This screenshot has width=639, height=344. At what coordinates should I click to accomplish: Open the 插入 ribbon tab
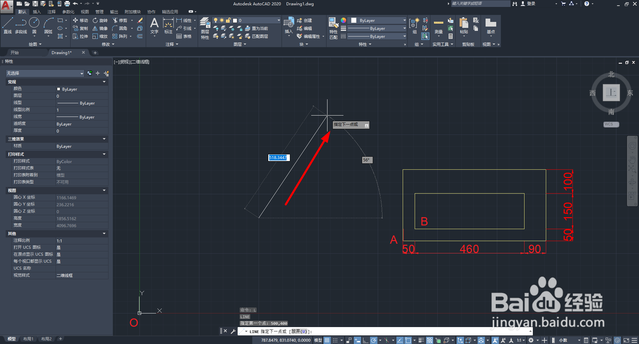(x=37, y=12)
